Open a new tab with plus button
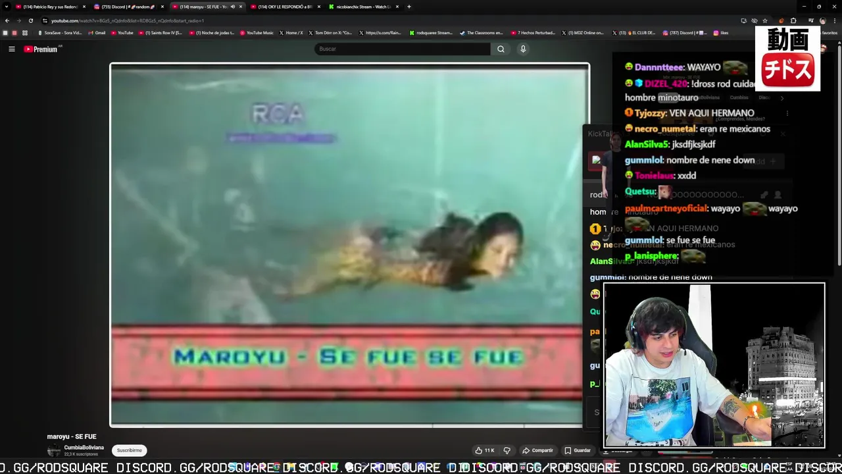The image size is (842, 474). (x=409, y=7)
